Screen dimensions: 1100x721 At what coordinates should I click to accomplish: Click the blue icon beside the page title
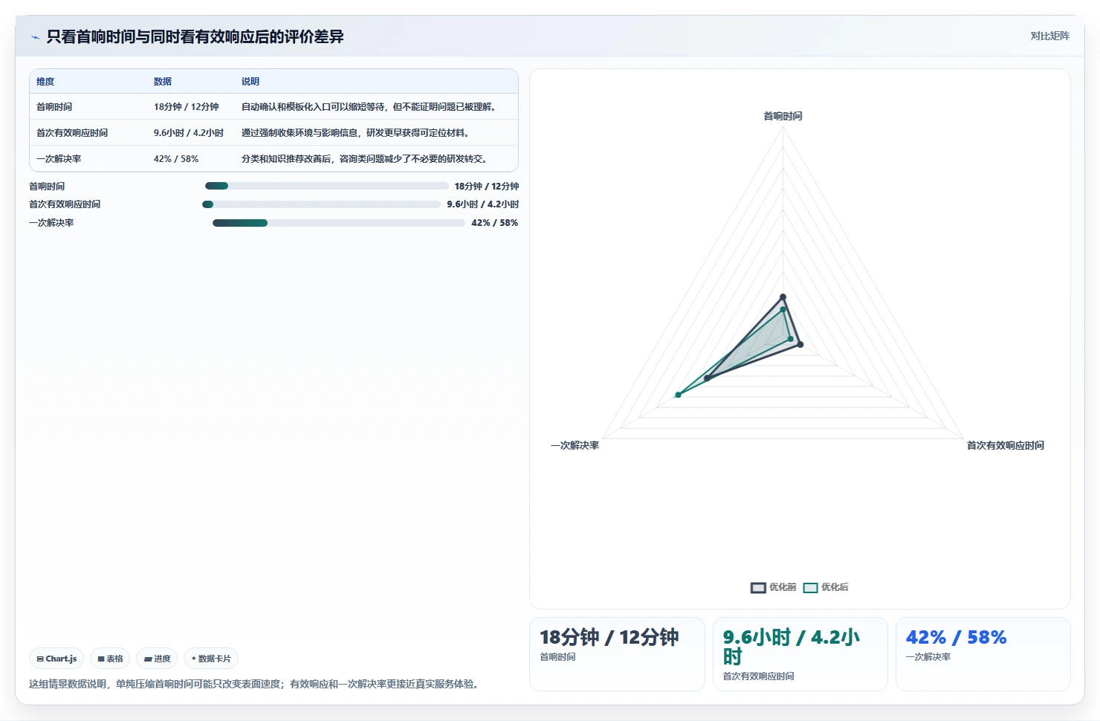[x=35, y=37]
